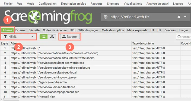Screen dimensions: 191x101
Task: Open the Exportation en bloc menu
Action: (x=74, y=4)
